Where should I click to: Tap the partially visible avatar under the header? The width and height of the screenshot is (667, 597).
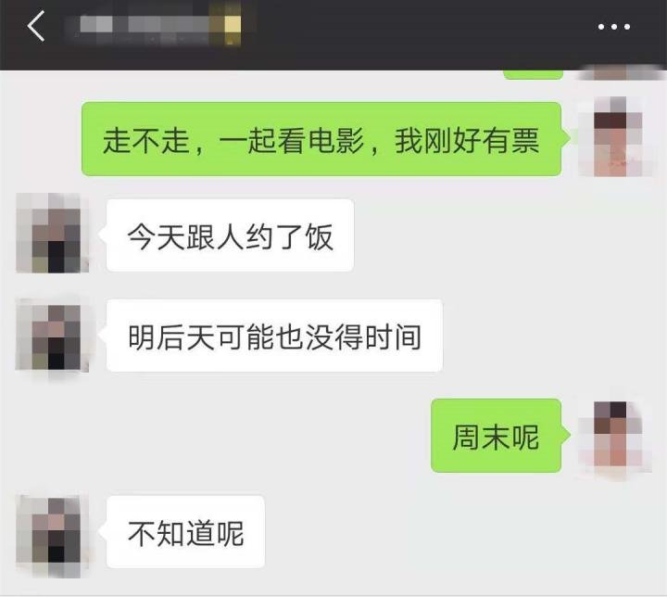619,75
